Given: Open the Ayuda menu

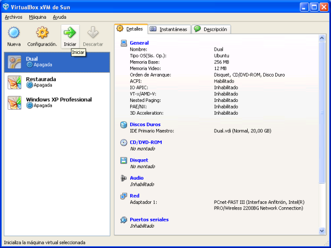Looking at the screenshot, I should [x=60, y=17].
